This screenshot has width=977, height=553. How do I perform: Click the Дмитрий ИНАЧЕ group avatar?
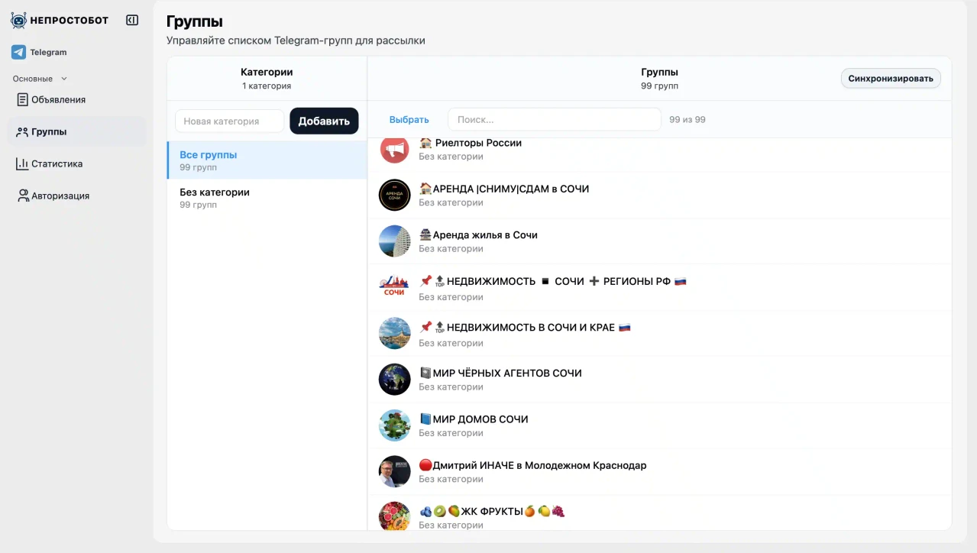tap(395, 471)
